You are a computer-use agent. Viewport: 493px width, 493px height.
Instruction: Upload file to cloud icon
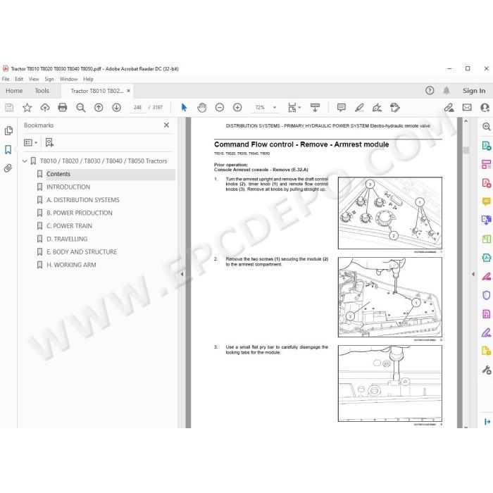[45, 108]
